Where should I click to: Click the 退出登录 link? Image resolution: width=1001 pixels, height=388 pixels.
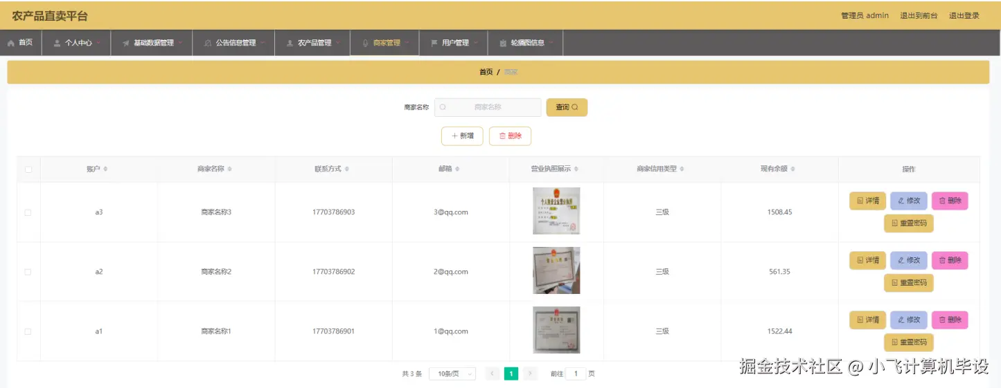tap(964, 15)
